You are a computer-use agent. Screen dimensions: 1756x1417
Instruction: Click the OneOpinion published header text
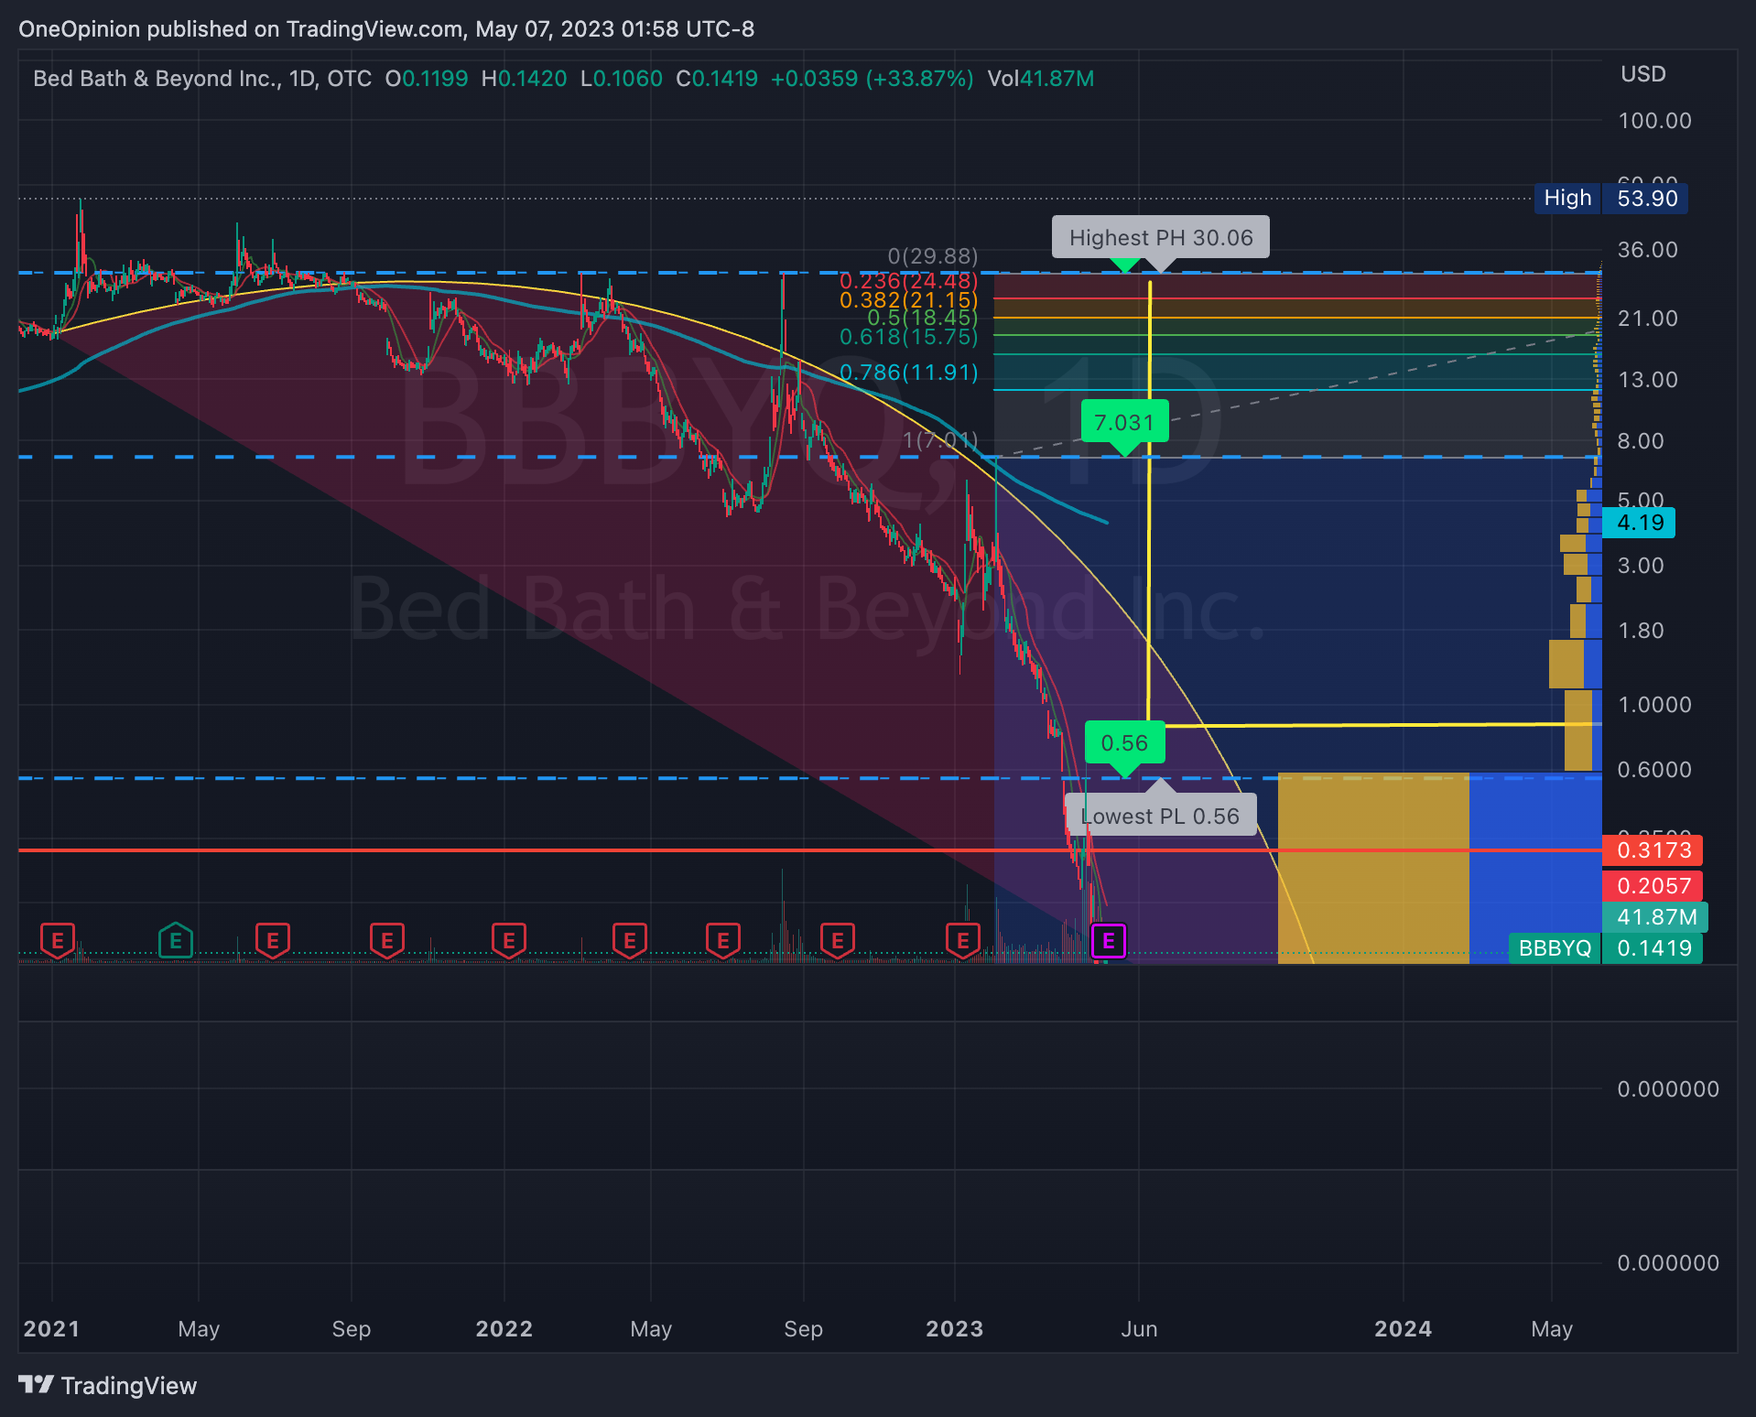click(x=386, y=29)
